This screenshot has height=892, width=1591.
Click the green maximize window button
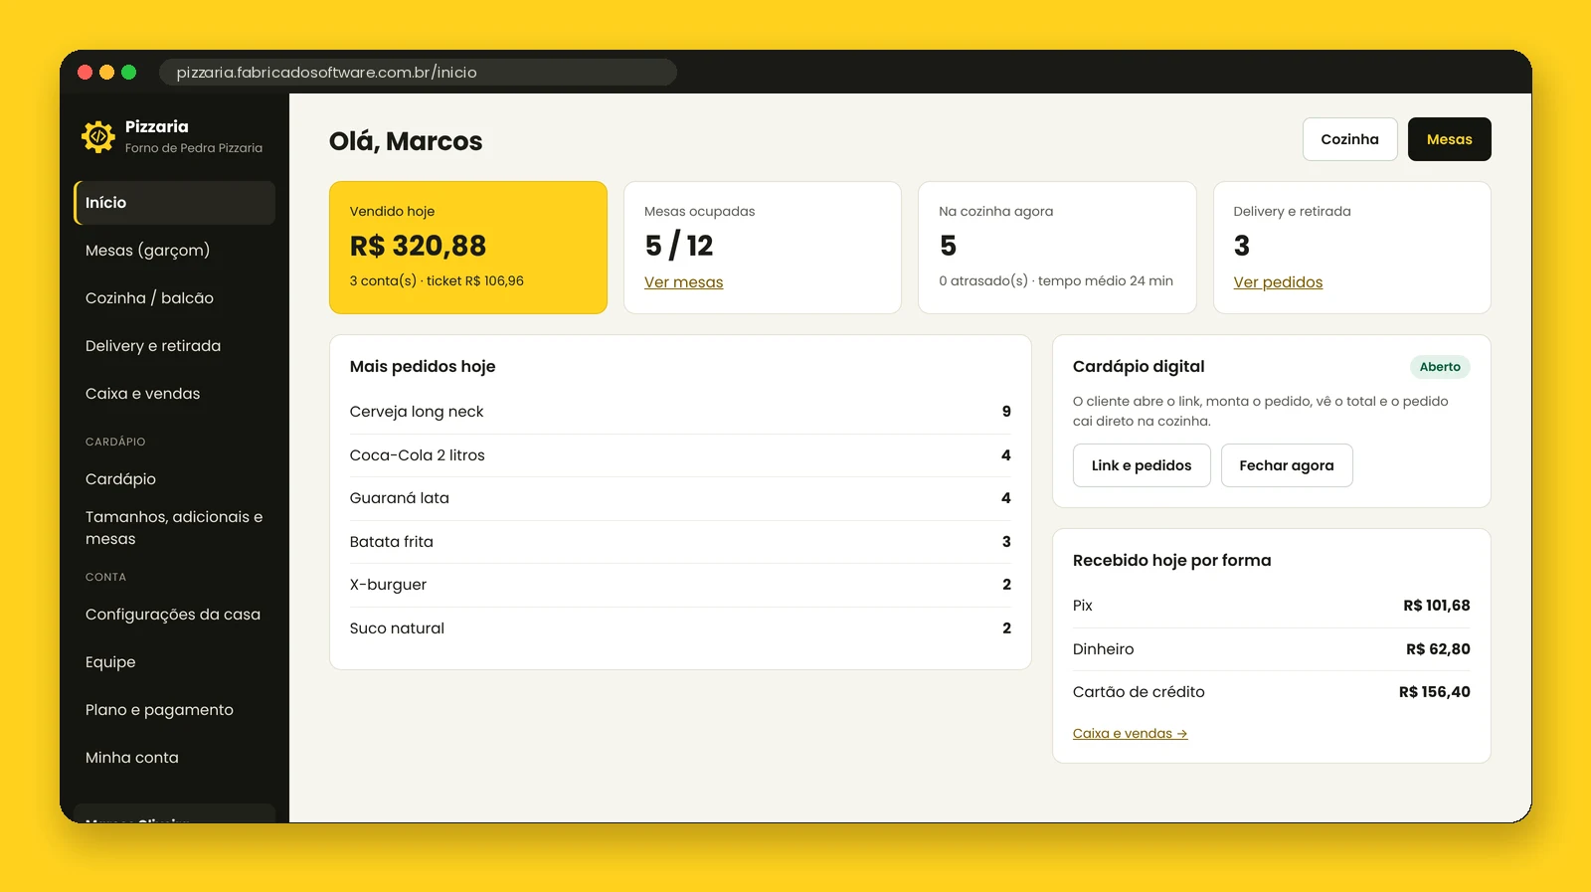click(x=128, y=73)
